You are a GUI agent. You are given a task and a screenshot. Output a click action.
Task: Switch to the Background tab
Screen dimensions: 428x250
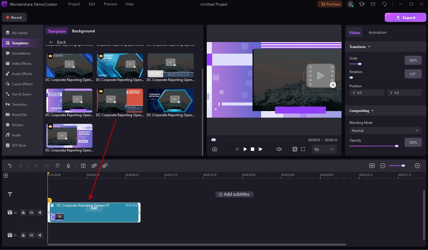83,31
